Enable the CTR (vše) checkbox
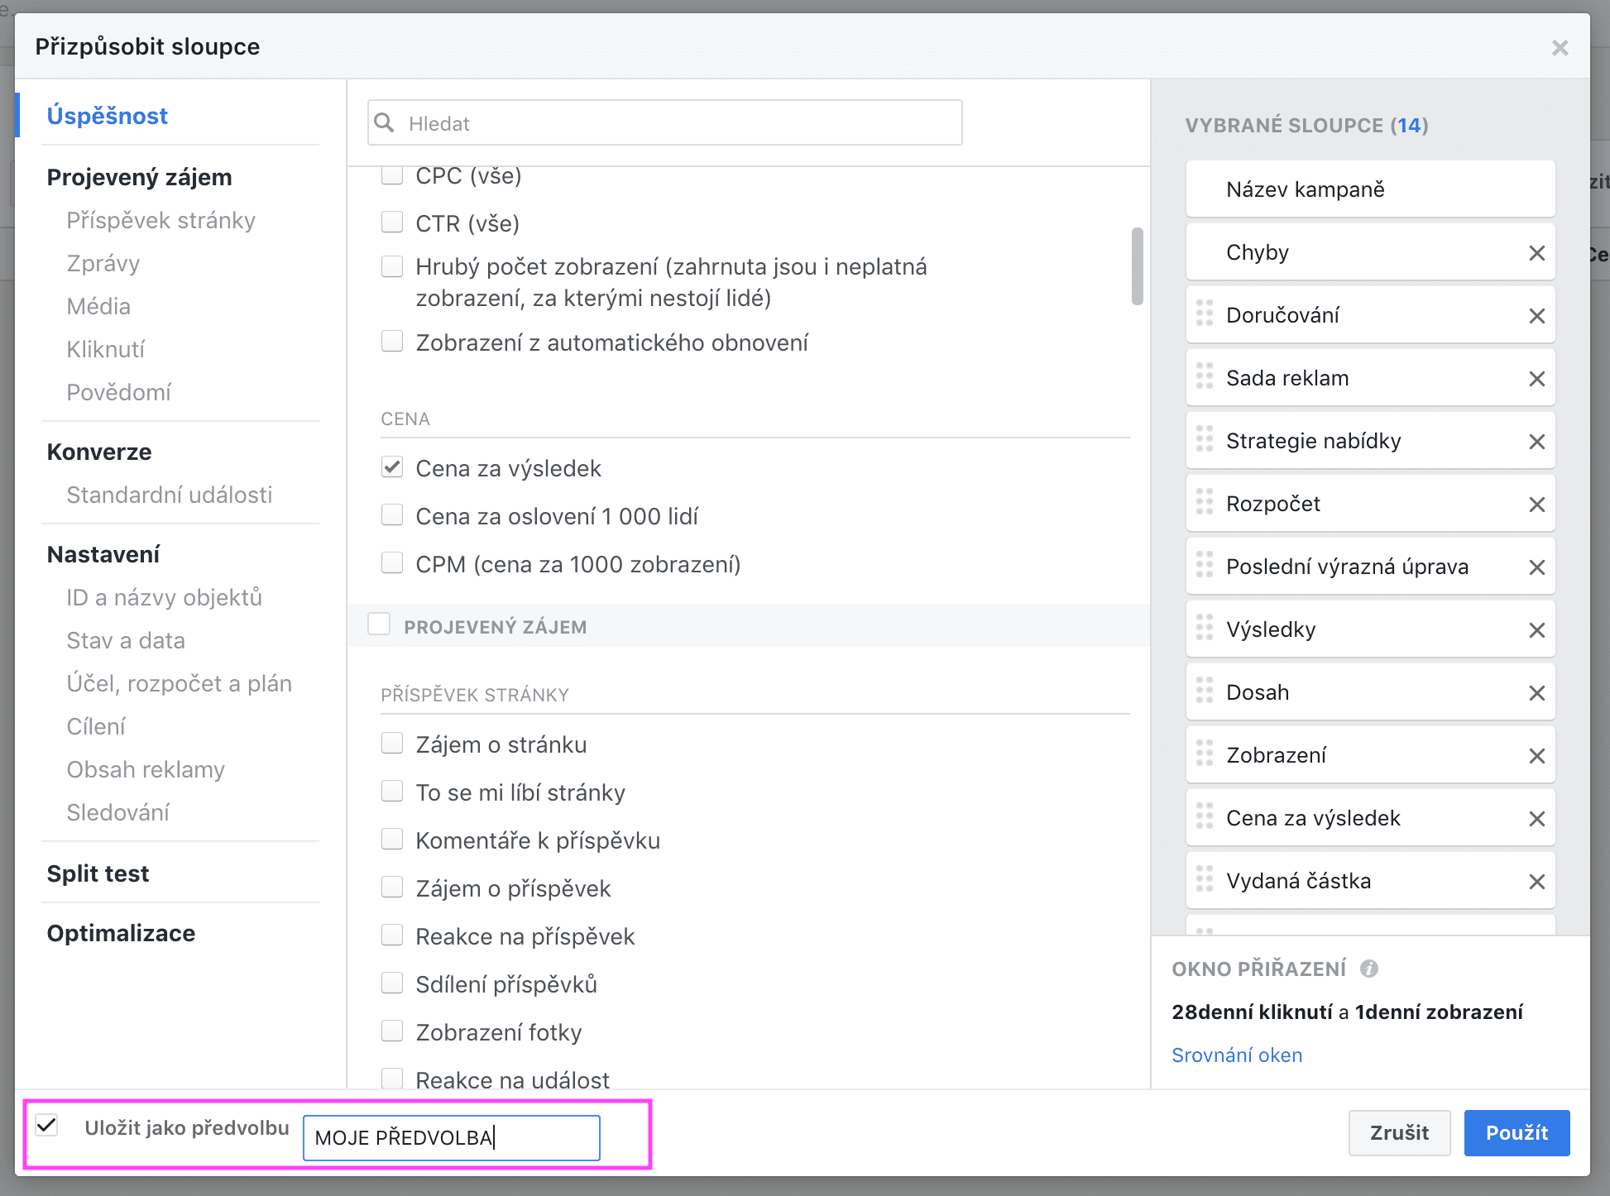 click(x=392, y=222)
